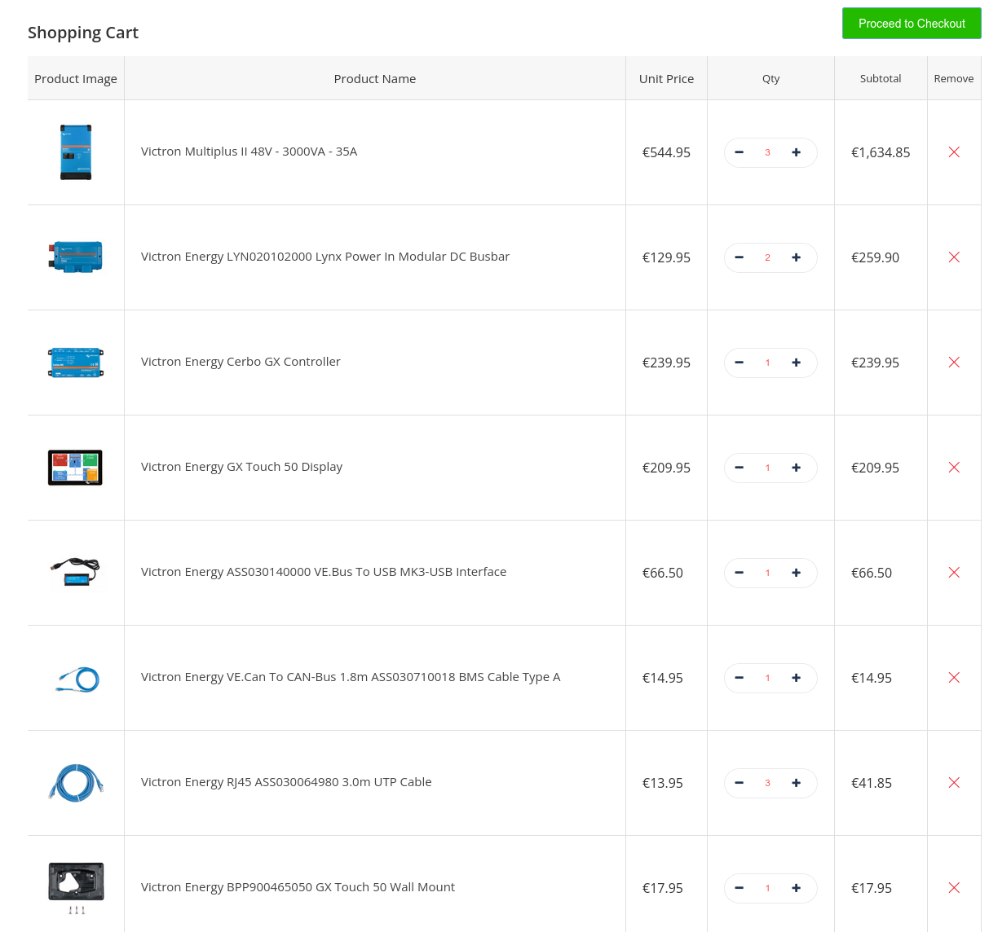Viewport: 989px width, 932px height.
Task: Increase quantity of GX Touch 50 Wall Mount
Action: [x=796, y=888]
